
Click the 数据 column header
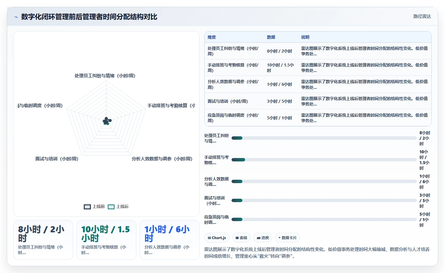[271, 37]
